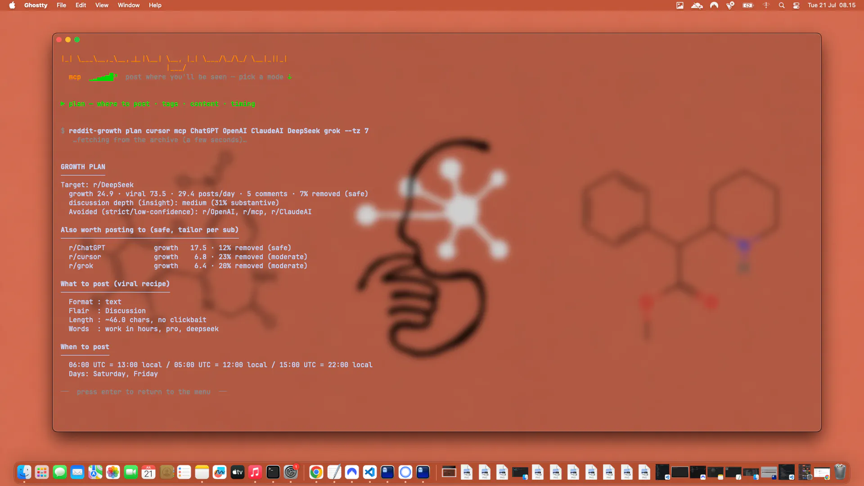Click the When to post heading
The image size is (864, 486).
click(85, 347)
